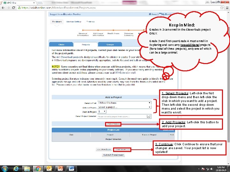This screenshot has width=230, height=172.
Task: Open the Chrome menu icon
Action: pyautogui.click(x=227, y=8)
